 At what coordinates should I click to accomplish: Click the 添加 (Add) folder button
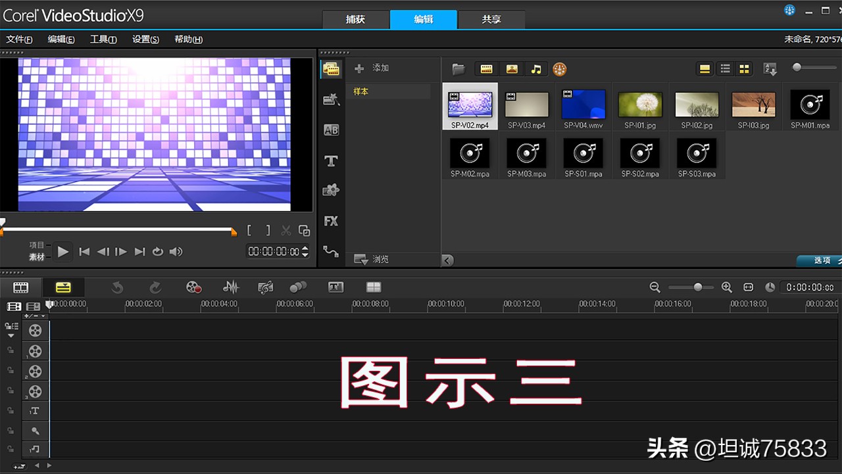(372, 68)
